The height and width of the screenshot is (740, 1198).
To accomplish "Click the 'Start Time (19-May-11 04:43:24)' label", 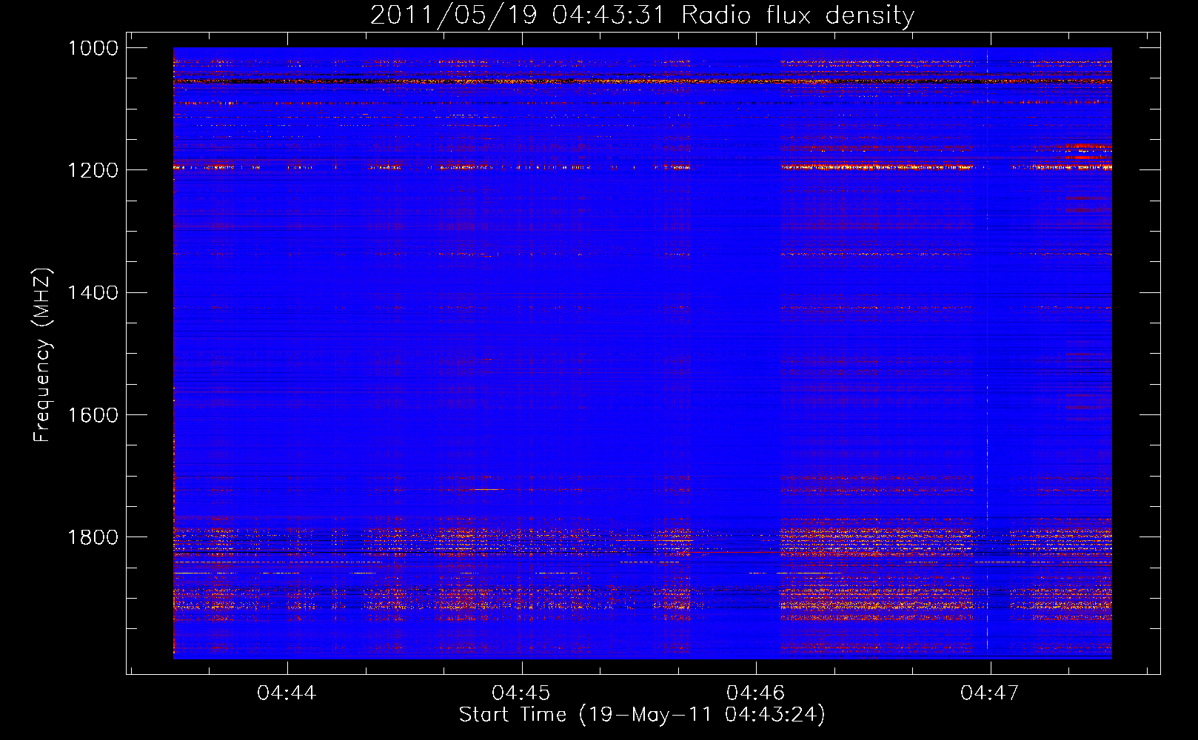I will point(642,715).
